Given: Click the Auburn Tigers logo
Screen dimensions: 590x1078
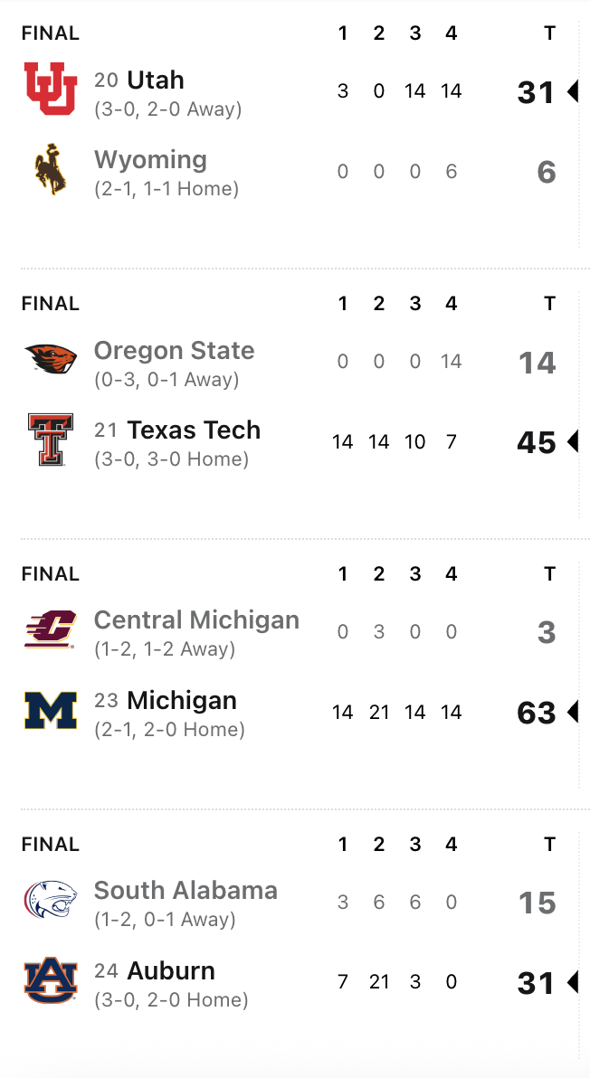Looking at the screenshot, I should pos(51,980).
